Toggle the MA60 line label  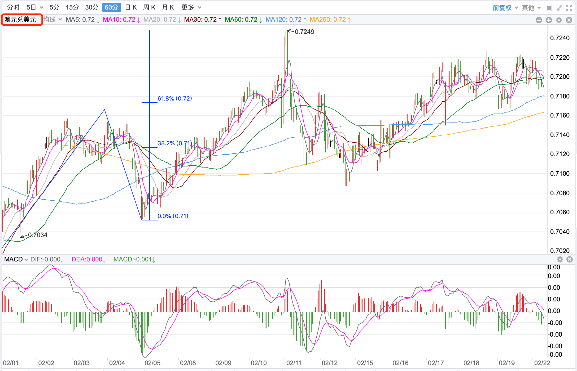coord(243,20)
